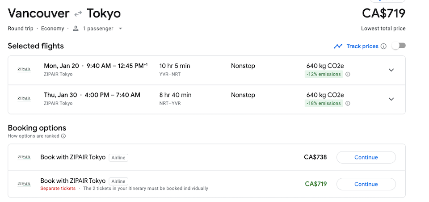The height and width of the screenshot is (202, 429).
Task: Click ZIPAIR logo in the CA$738 booking row
Action: (24, 157)
